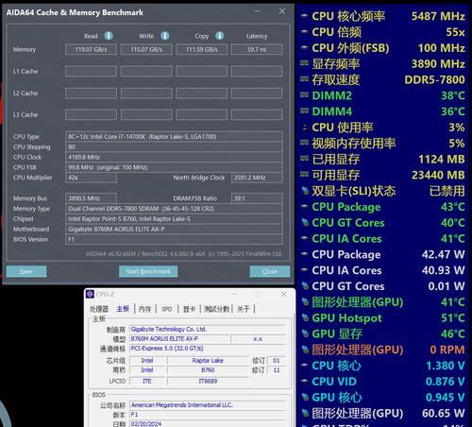Viewport: 472px width, 427px height.
Task: Click icon beside CPU Package 42.47 W row
Action: 304,254
